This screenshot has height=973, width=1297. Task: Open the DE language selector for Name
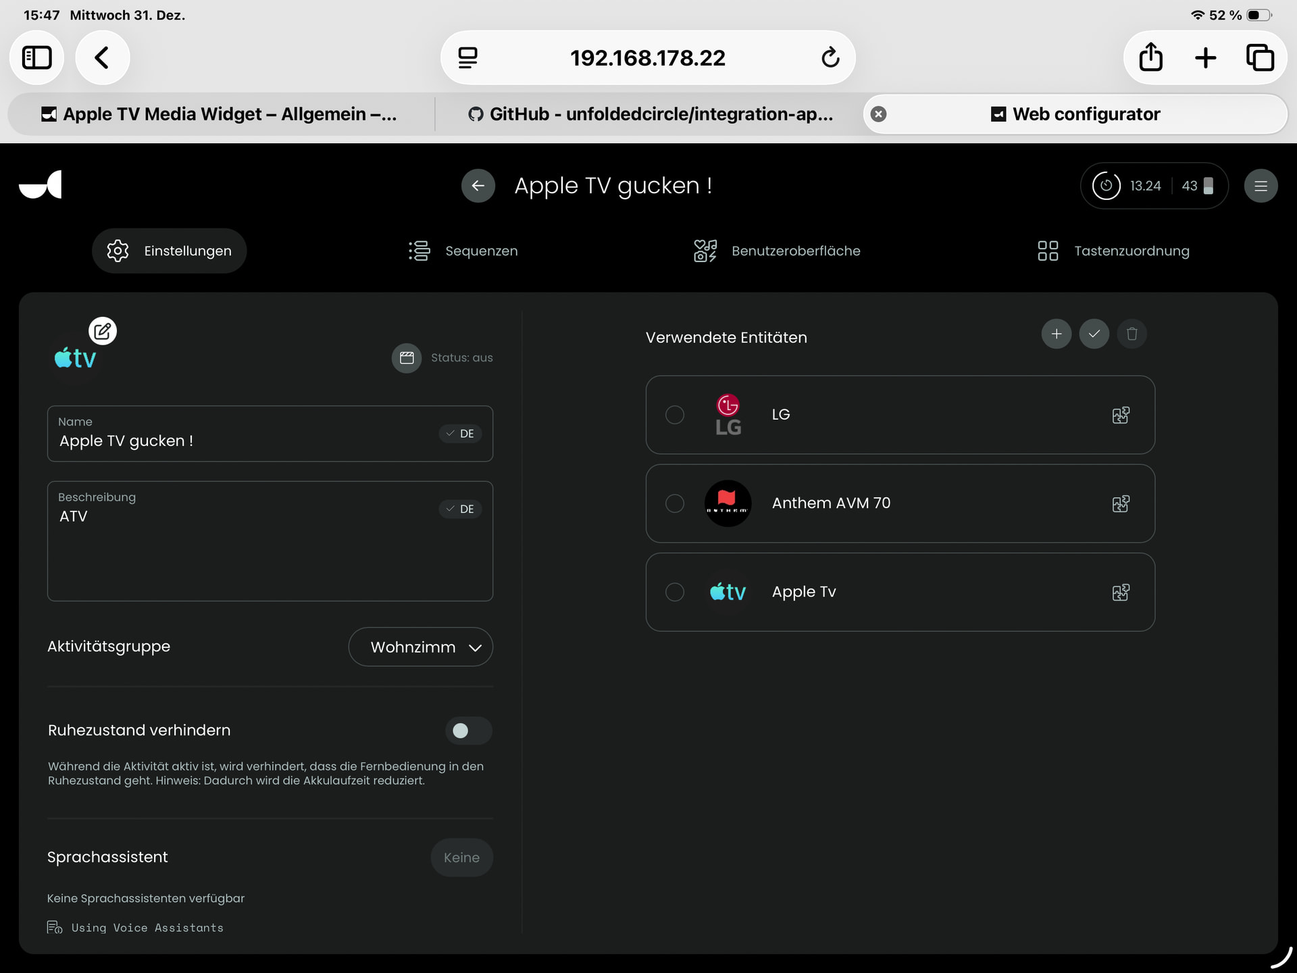460,434
